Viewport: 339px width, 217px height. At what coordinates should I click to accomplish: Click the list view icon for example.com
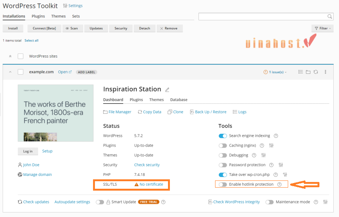click(x=300, y=72)
